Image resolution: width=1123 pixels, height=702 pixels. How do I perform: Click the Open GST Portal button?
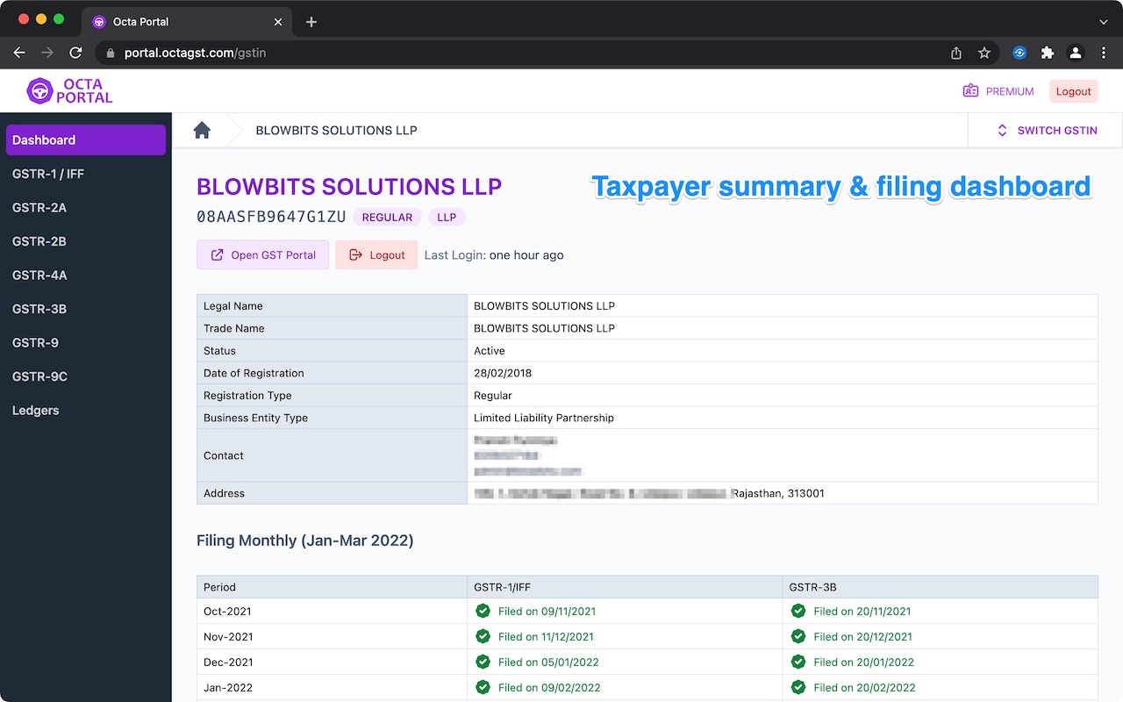262,255
